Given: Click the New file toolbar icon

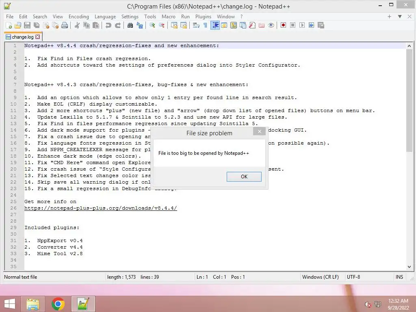Looking at the screenshot, I should 9,25.
